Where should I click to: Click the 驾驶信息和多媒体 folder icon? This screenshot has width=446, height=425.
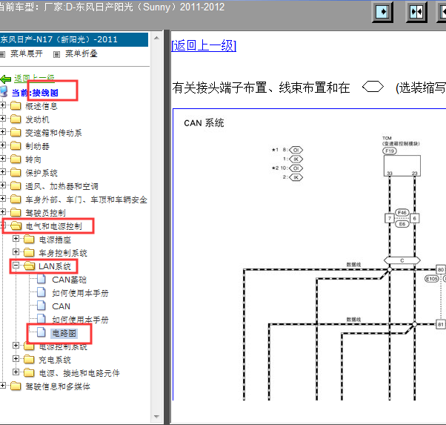(x=16, y=386)
